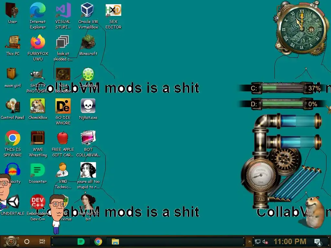Viewport: 331px width, 248px height.
Task: Open the Control Panel desktop icon
Action: [13, 109]
